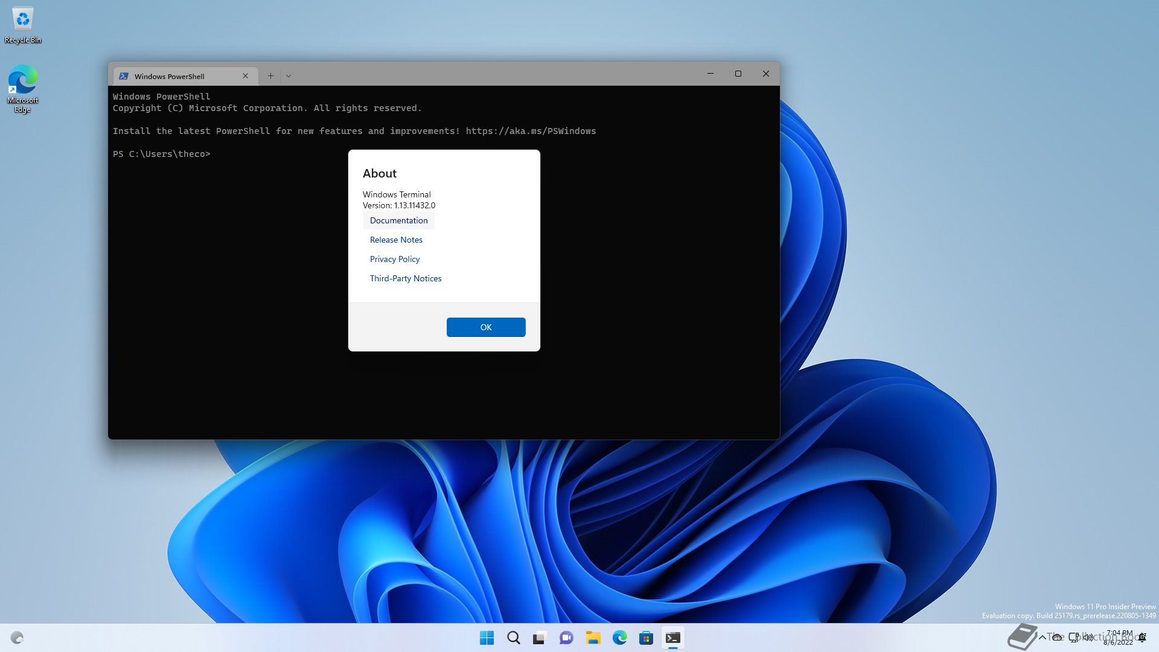The image size is (1159, 652).
Task: Close the Windows Terminal window
Action: (766, 74)
